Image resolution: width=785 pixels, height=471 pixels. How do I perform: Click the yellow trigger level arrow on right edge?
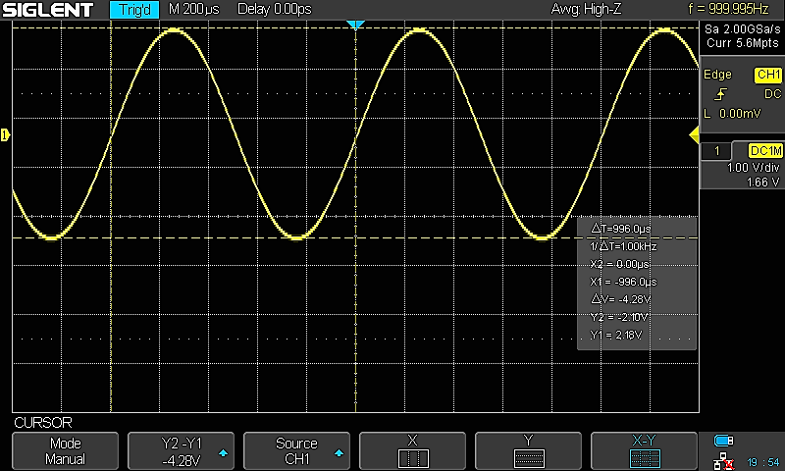[x=693, y=133]
